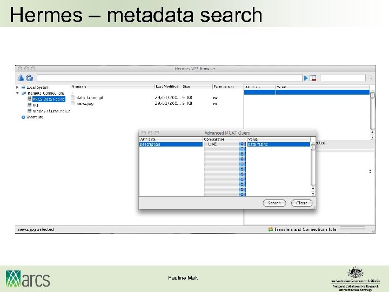Image resolution: width=389 pixels, height=292 pixels.
Task: Click the 9 KB size of new2.jpg
Action: tap(187, 103)
